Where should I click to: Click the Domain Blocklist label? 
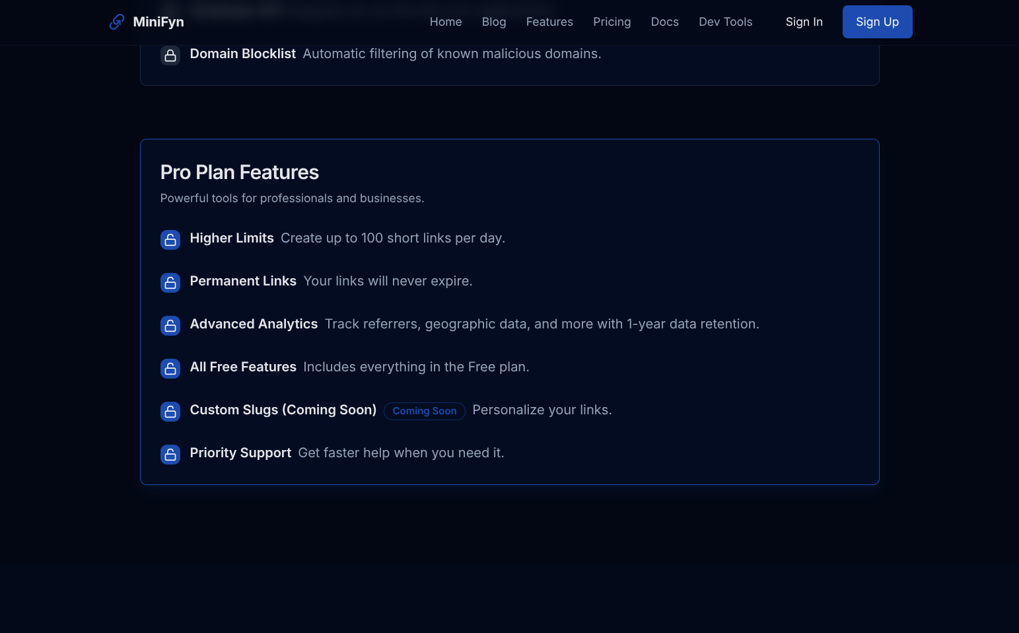click(x=243, y=54)
